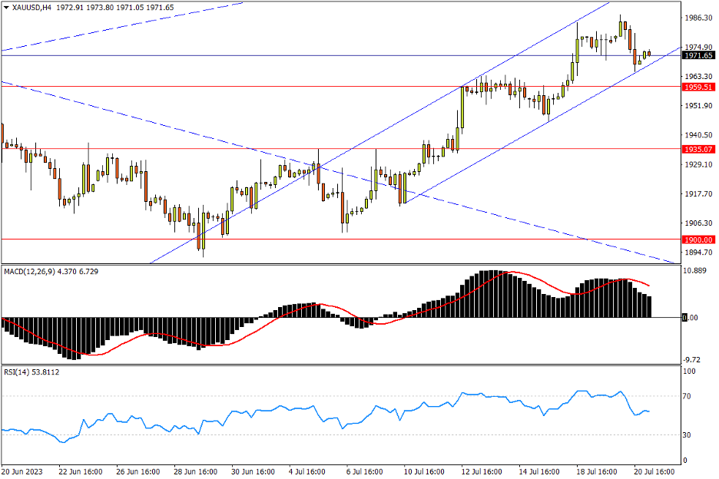This screenshot has width=719, height=479.
Task: Select the 1917.70 price scale value
Action: coord(699,194)
